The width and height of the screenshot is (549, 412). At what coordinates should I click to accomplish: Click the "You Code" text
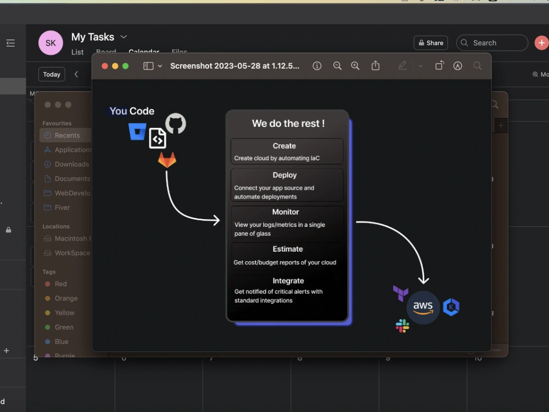pos(132,111)
